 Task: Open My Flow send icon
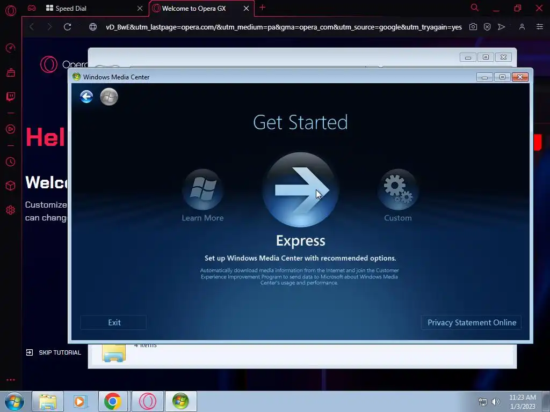pyautogui.click(x=501, y=27)
